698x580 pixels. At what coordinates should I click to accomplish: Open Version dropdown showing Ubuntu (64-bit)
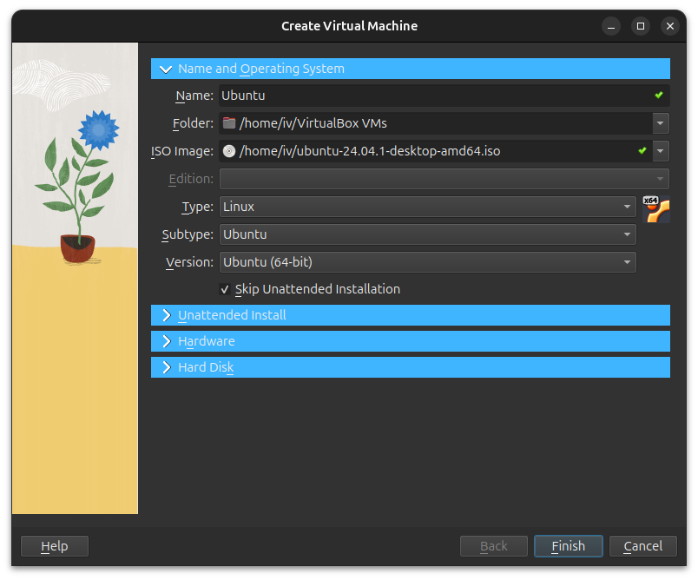(427, 262)
